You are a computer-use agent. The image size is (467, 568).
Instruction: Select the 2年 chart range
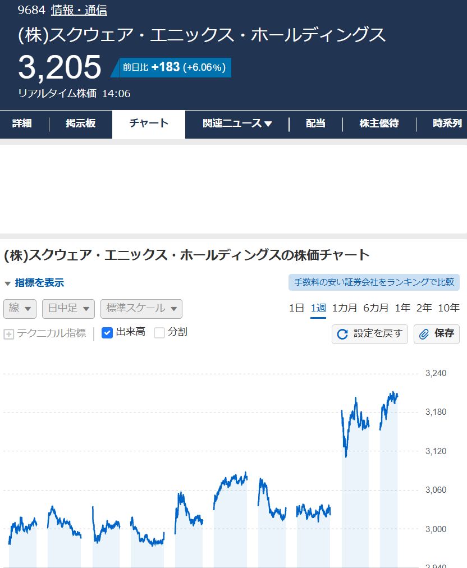[424, 308]
